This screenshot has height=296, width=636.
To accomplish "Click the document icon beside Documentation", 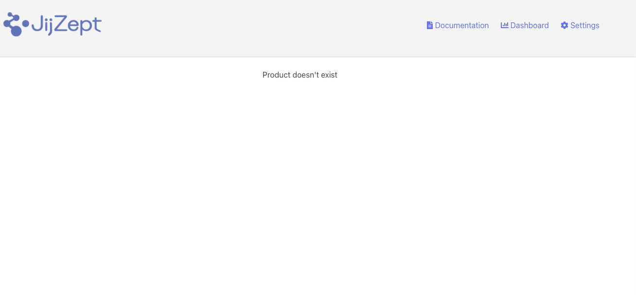I will click(x=430, y=25).
